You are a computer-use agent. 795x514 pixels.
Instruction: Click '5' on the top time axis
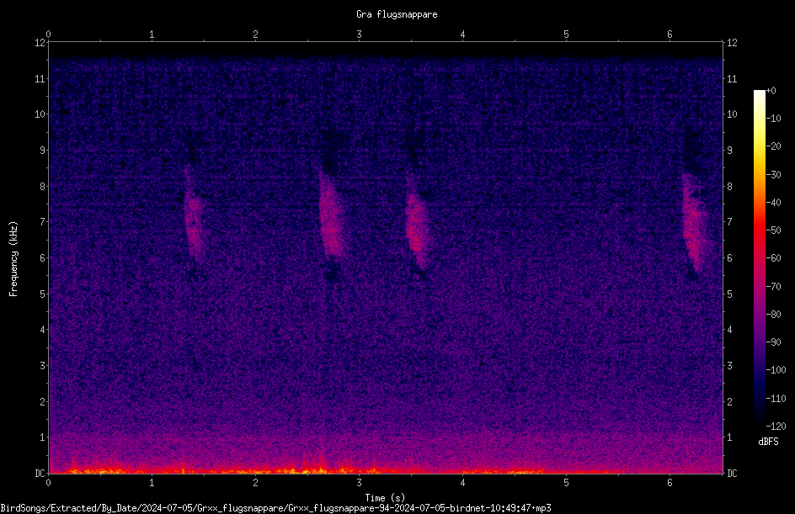coord(566,34)
